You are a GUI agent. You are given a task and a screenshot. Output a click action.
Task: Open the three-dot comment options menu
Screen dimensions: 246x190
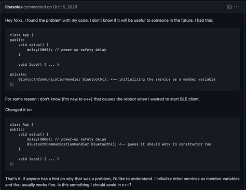point(236,7)
